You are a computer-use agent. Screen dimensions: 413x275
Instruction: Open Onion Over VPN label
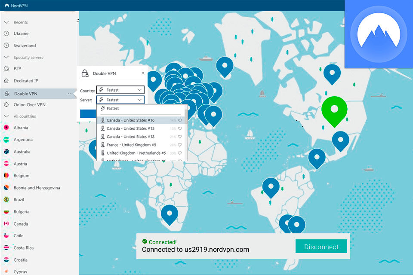(30, 104)
